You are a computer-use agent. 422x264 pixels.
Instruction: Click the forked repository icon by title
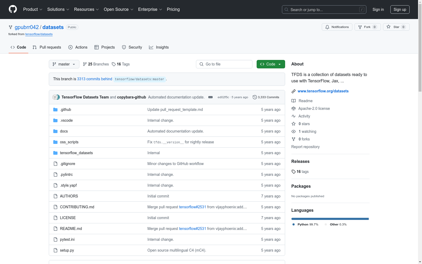(x=11, y=27)
